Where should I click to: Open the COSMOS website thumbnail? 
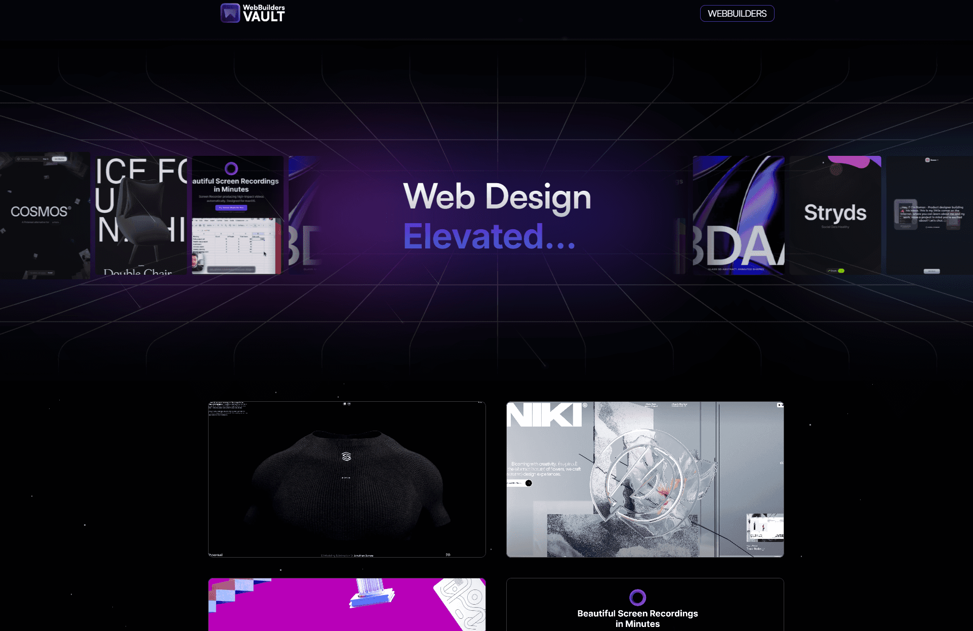(x=39, y=213)
